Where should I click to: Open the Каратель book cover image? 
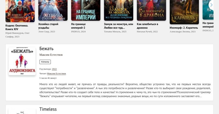tap(184, 12)
